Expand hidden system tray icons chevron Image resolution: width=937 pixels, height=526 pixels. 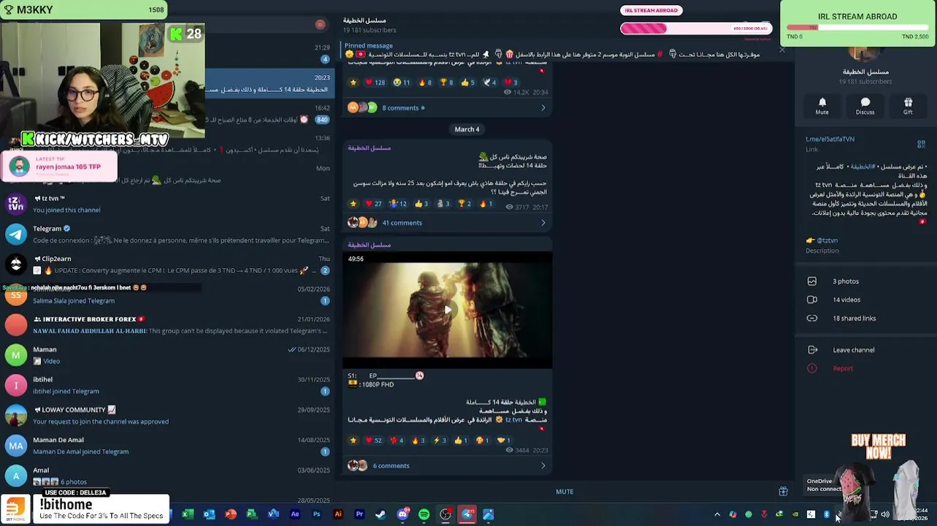717,514
